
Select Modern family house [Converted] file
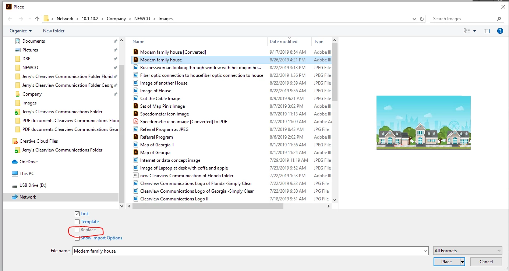173,52
